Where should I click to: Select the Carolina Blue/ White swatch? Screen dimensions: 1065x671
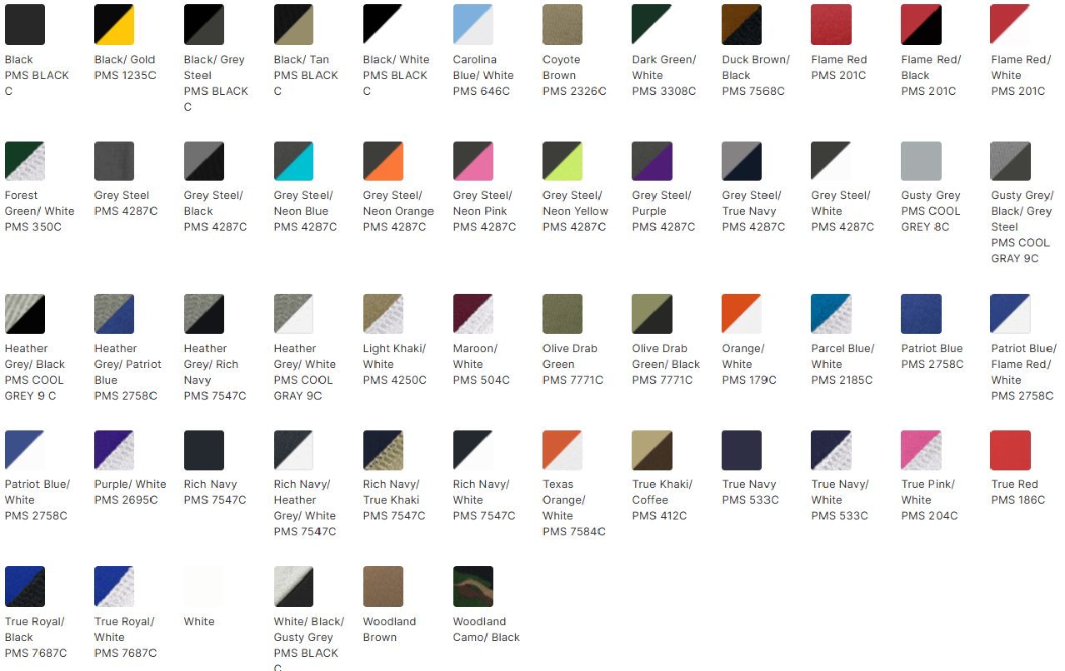(472, 24)
